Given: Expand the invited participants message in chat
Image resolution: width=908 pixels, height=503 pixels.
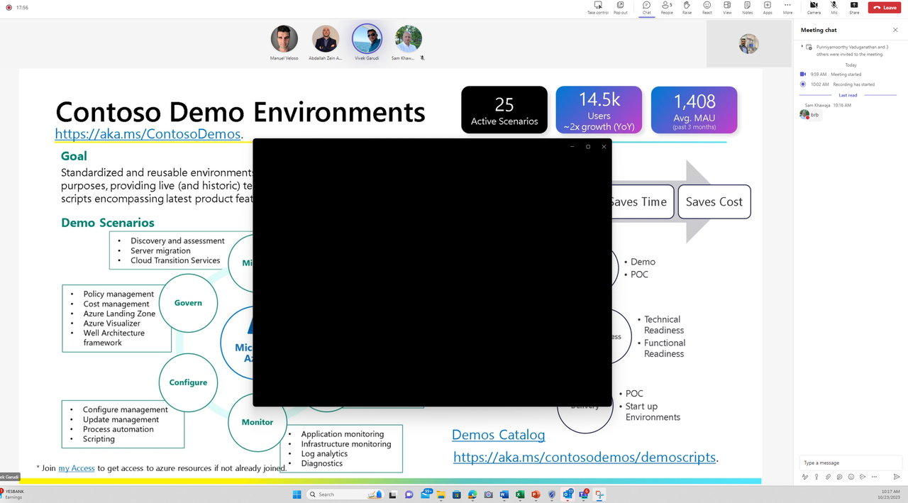Looking at the screenshot, I should tap(802, 47).
